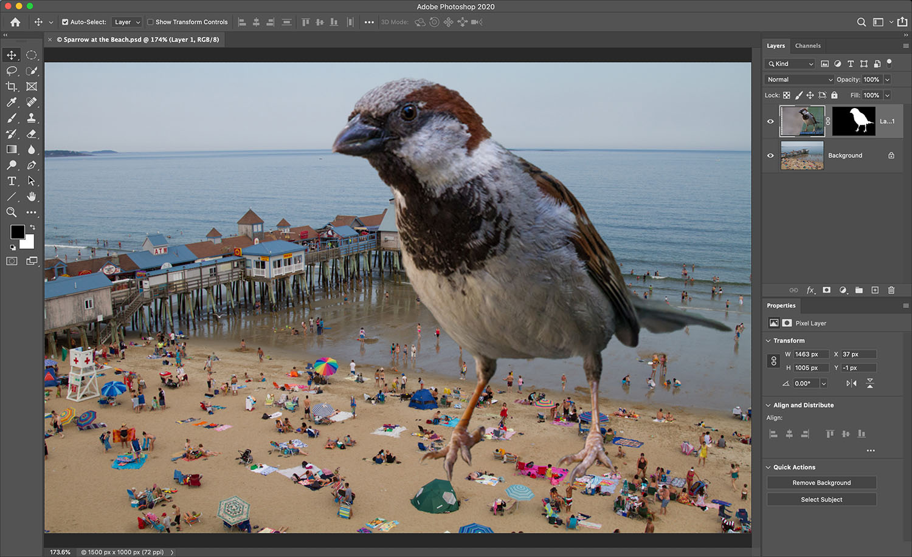912x557 pixels.
Task: Select the Layer 1 sparrow thumbnail
Action: tap(803, 121)
